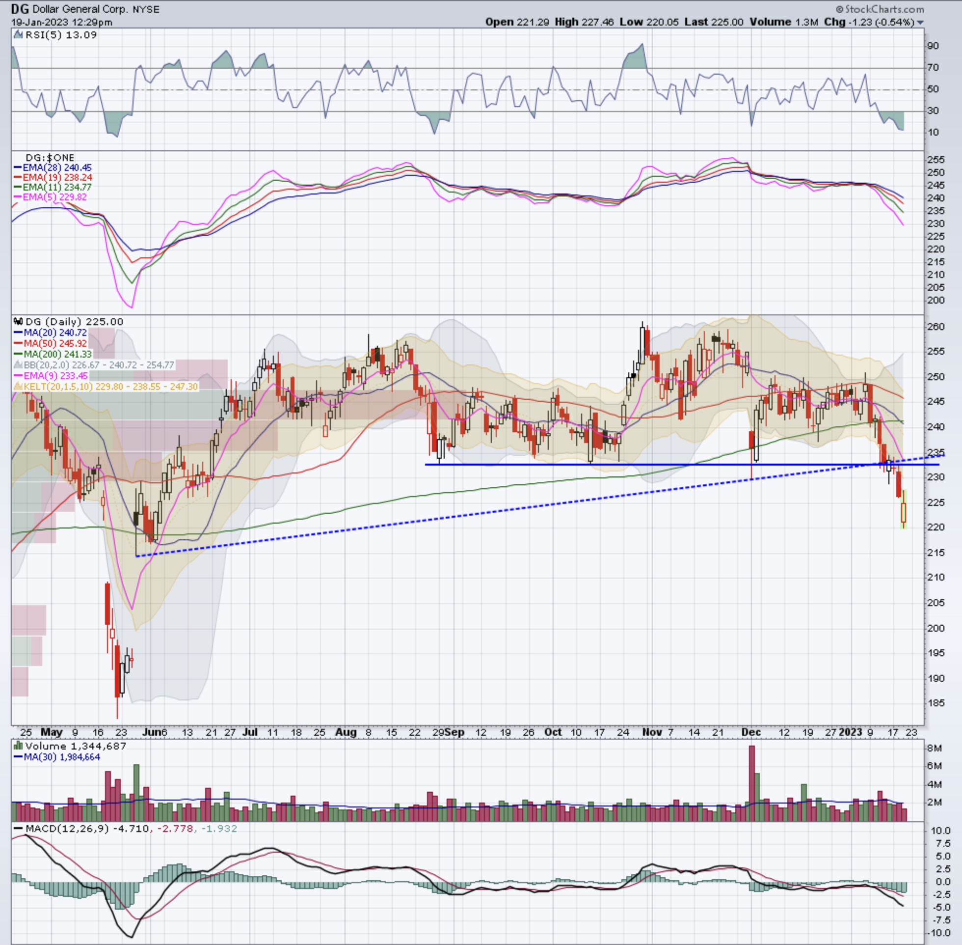Viewport: 962px width, 945px height.
Task: Click the candlestick icon before DG (Daily)
Action: point(18,322)
